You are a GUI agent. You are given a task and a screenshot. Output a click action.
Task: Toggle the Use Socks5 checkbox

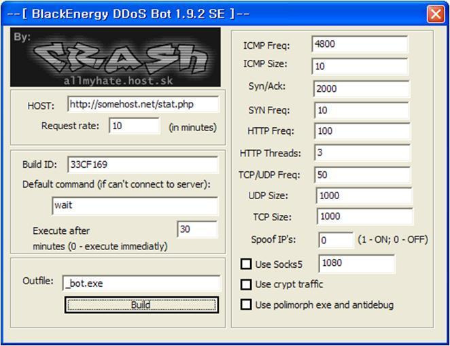coord(246,264)
